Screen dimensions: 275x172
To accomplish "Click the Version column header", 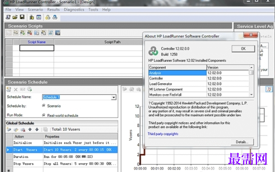I will click(x=228, y=67).
